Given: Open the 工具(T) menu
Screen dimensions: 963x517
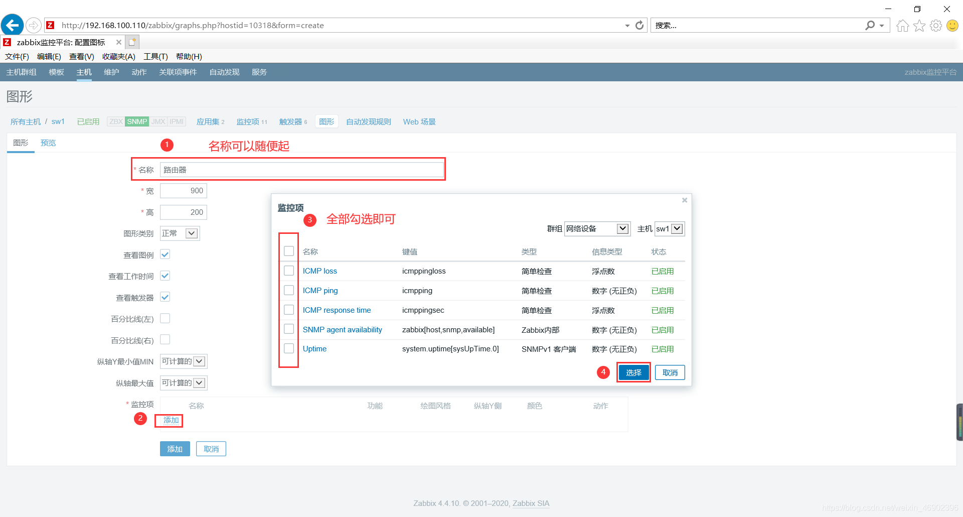Looking at the screenshot, I should (x=155, y=57).
